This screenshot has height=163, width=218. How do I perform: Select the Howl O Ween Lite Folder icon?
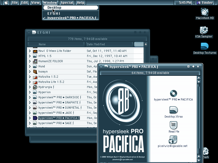pos(35,51)
